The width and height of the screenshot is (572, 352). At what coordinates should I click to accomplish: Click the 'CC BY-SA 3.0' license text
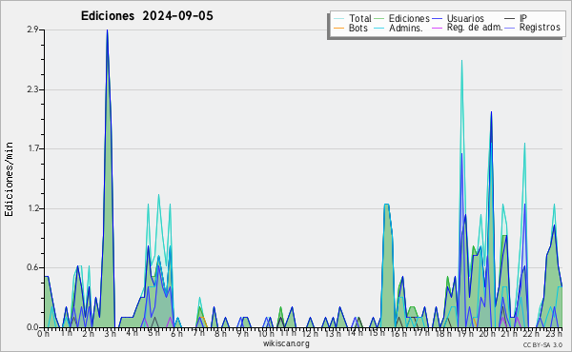(x=542, y=345)
